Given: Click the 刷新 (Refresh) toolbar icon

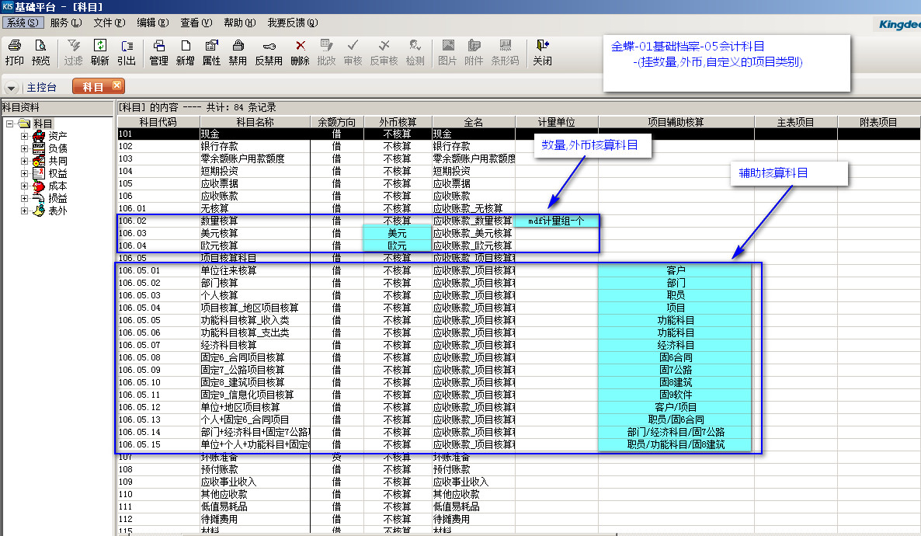Looking at the screenshot, I should [x=99, y=52].
